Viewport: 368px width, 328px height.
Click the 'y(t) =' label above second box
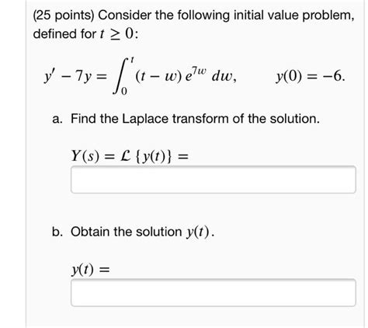click(x=90, y=270)
